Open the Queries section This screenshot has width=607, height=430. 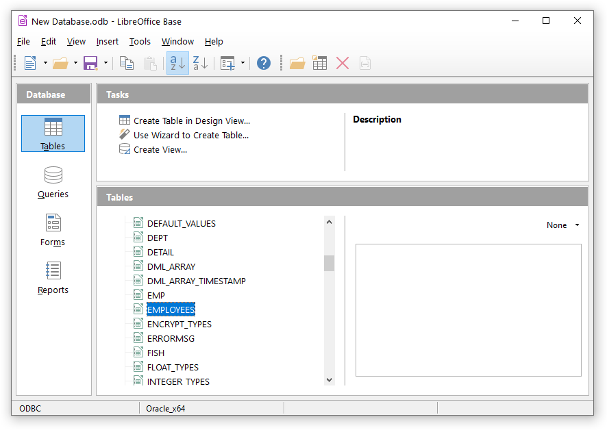click(x=53, y=181)
